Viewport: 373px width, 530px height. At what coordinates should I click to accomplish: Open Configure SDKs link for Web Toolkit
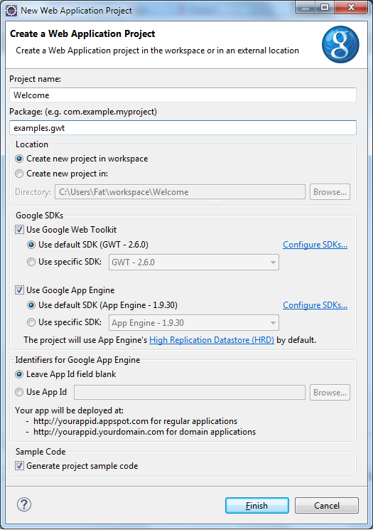315,245
